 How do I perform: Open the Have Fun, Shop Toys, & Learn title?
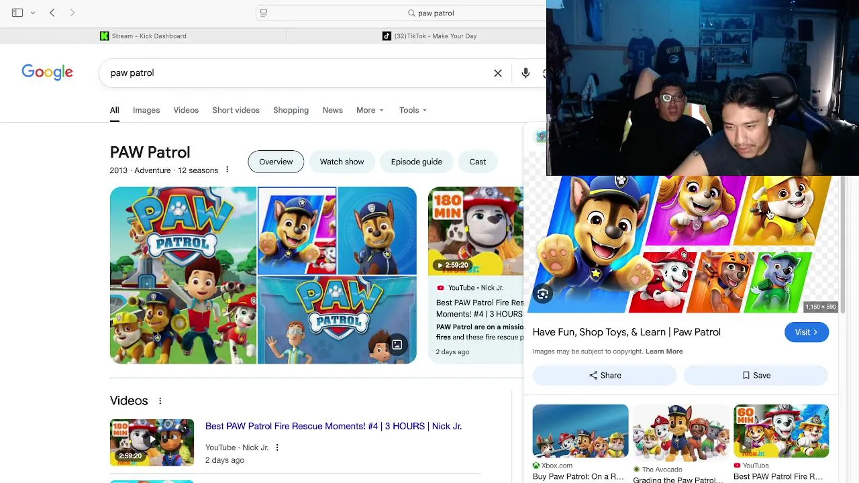pyautogui.click(x=626, y=332)
